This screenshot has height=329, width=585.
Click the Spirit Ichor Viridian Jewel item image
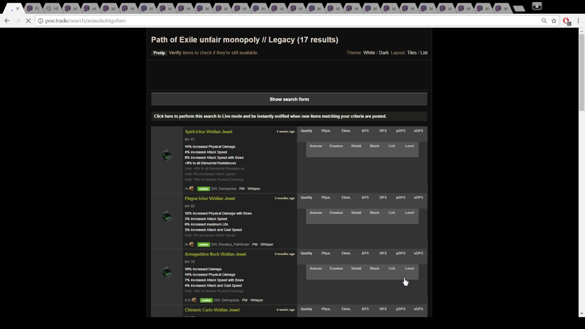click(167, 155)
